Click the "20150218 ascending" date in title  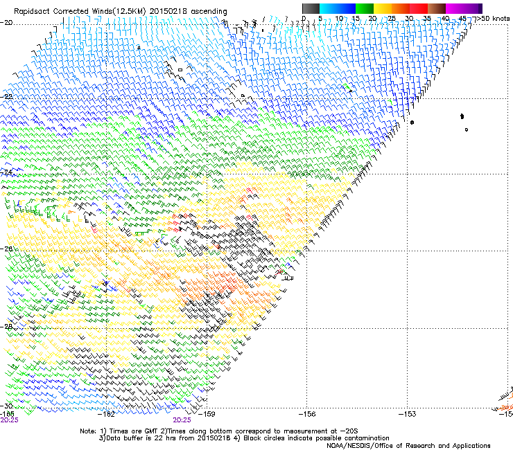pos(188,11)
